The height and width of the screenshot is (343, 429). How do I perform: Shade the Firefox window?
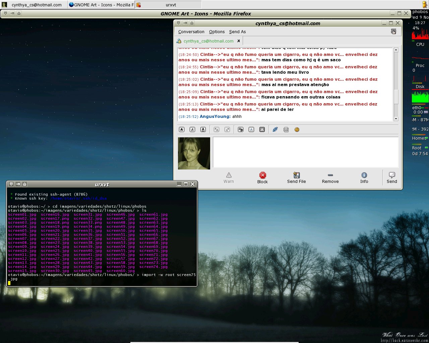[19, 13]
